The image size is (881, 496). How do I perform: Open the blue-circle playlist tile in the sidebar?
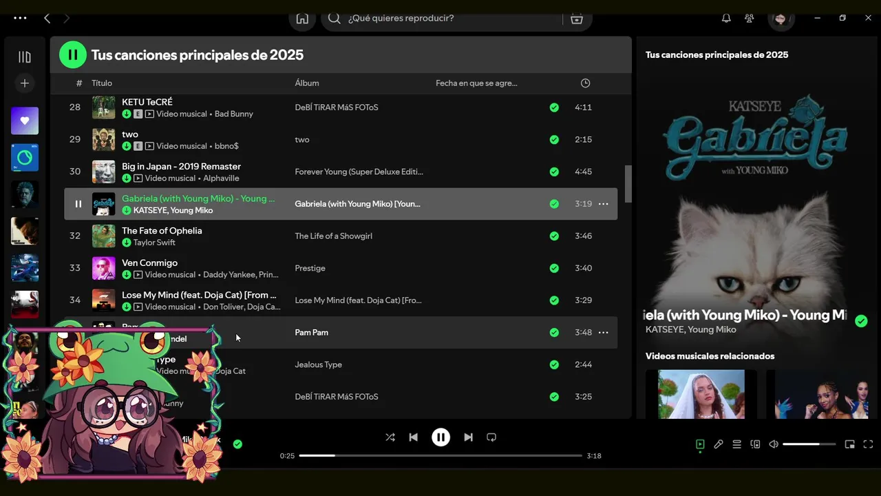pyautogui.click(x=25, y=158)
